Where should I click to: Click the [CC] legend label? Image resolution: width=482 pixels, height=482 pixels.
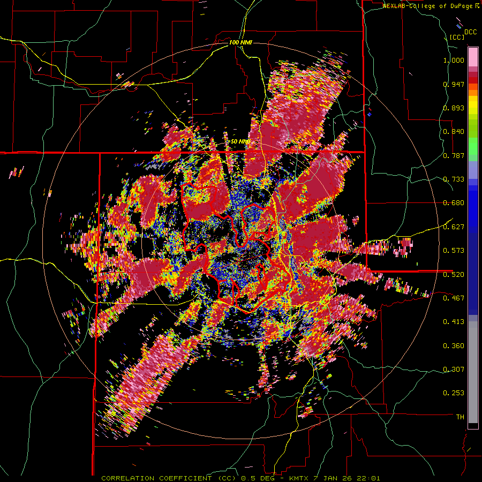(x=457, y=37)
